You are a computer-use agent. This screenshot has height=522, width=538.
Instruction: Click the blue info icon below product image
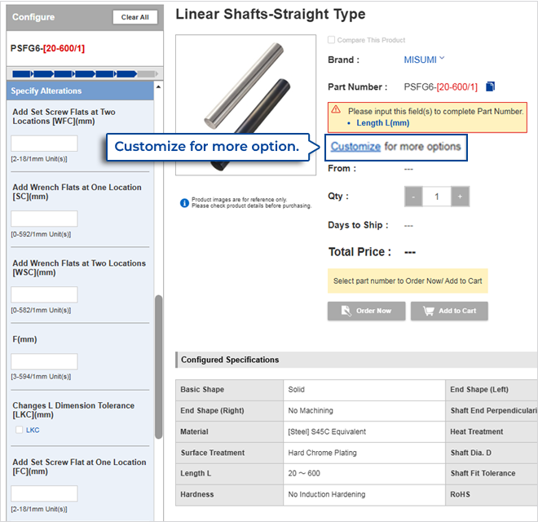tap(184, 202)
